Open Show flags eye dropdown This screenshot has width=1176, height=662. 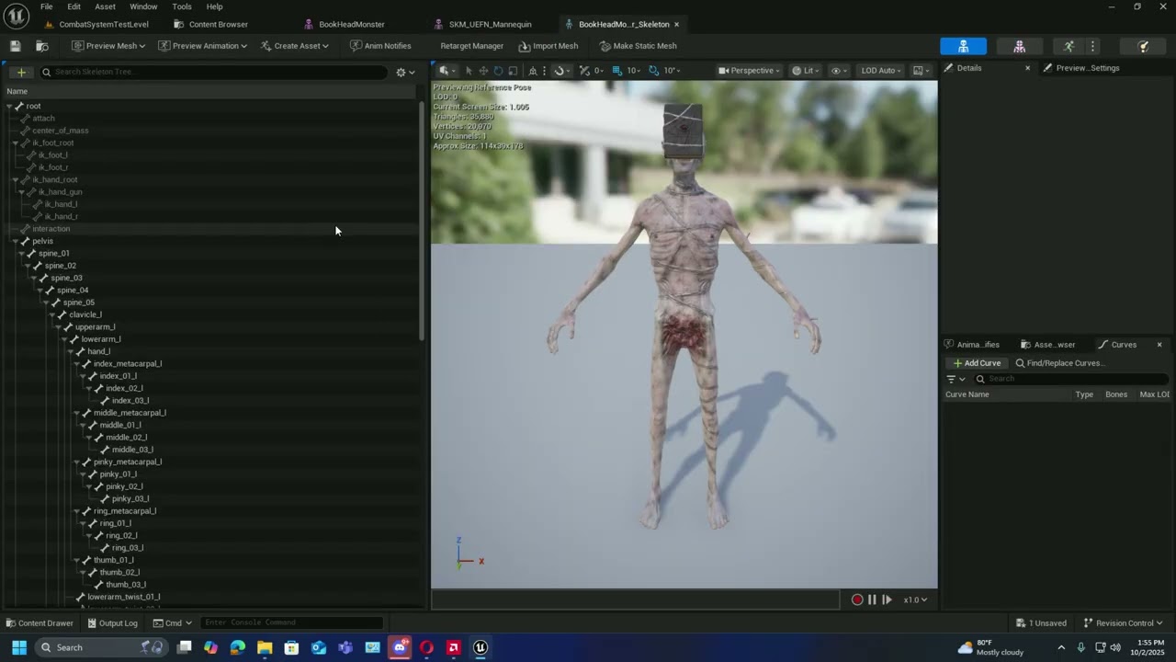point(839,70)
